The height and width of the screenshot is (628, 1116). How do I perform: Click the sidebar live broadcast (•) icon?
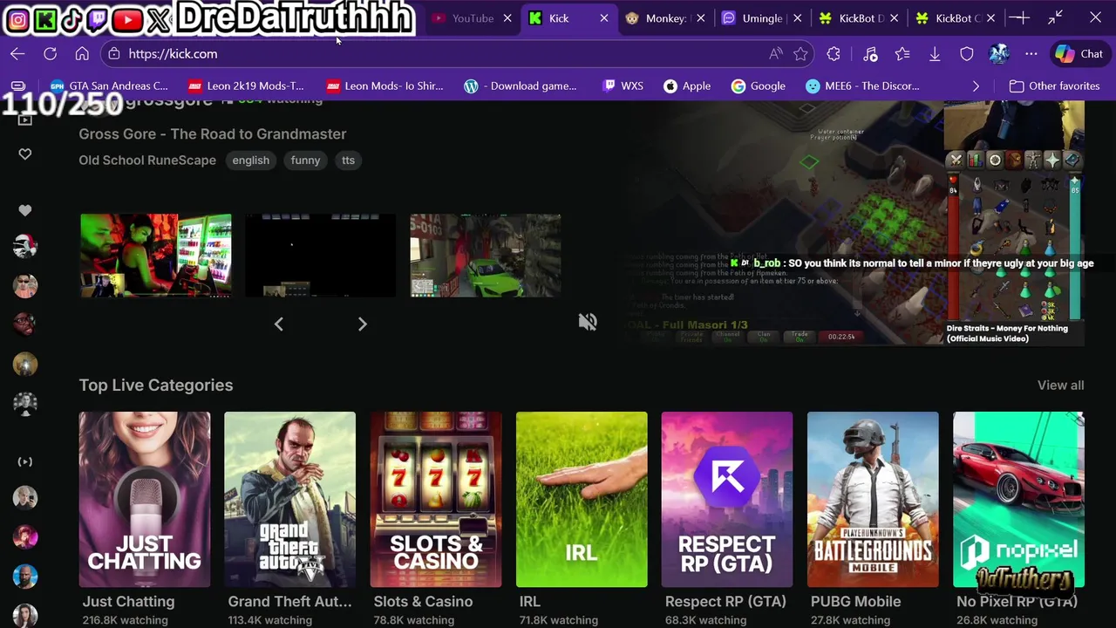tap(25, 461)
